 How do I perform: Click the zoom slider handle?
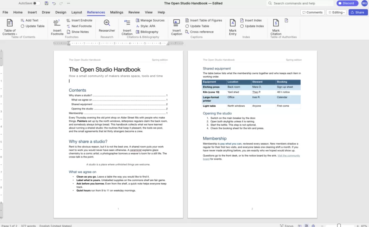(339, 225)
